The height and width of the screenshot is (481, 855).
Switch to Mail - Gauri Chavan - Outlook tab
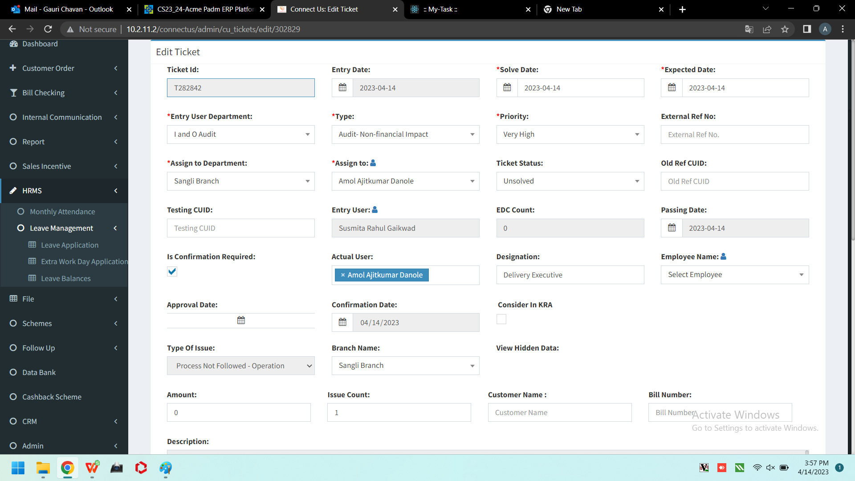click(x=69, y=9)
